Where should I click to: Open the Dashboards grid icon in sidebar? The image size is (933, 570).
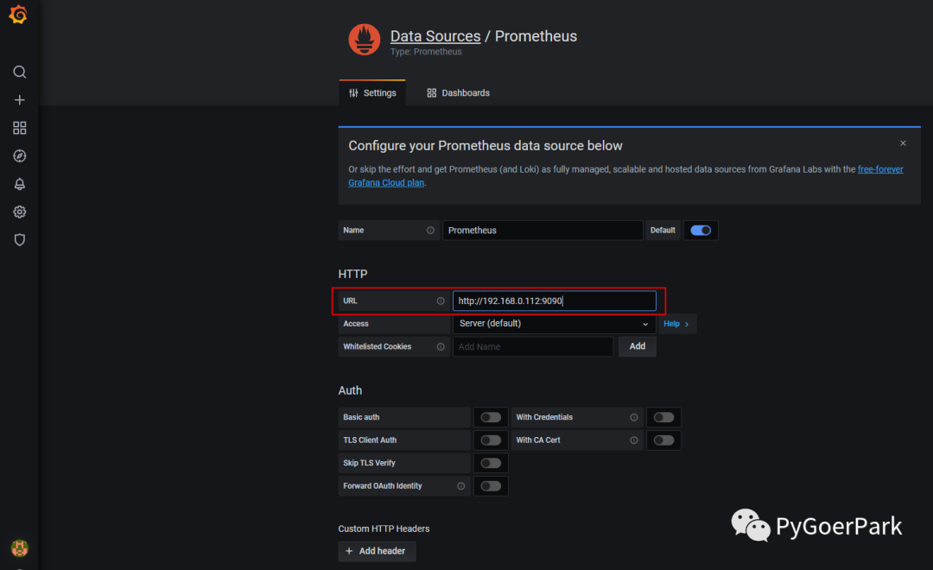click(20, 128)
